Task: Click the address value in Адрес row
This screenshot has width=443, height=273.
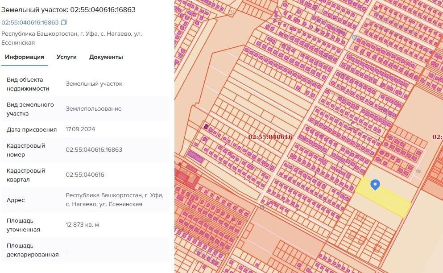Action: pyautogui.click(x=114, y=200)
